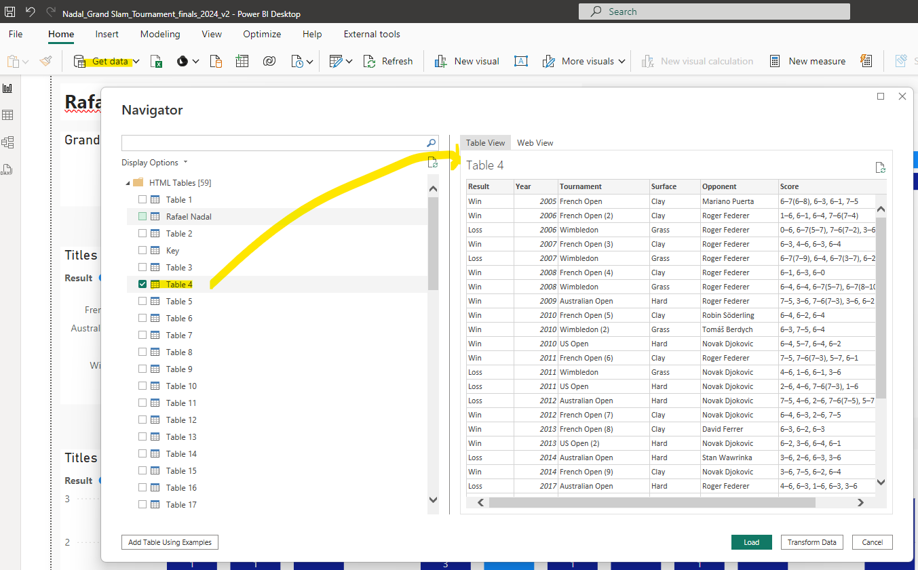Open Table view from left sidebar
918x570 pixels.
(8, 115)
